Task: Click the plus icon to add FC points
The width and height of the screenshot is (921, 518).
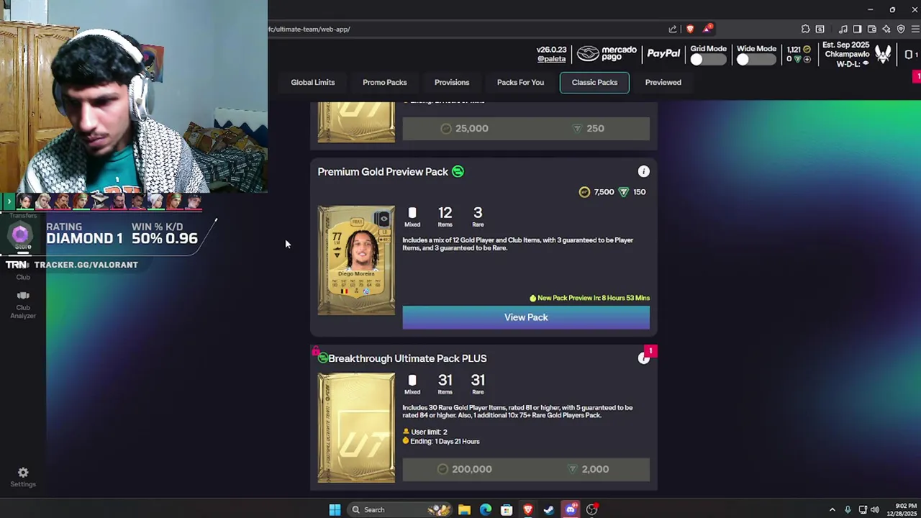Action: (x=807, y=59)
